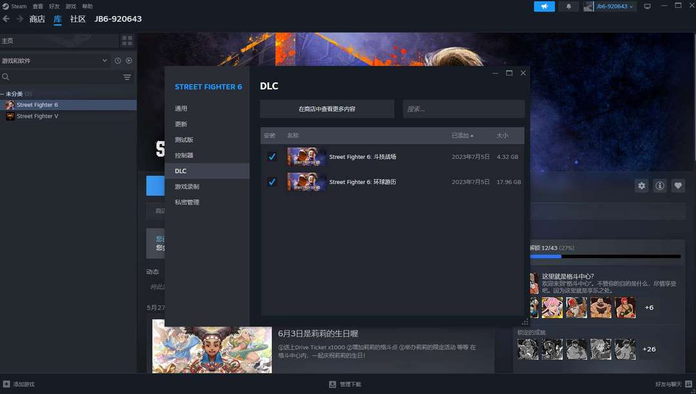The height and width of the screenshot is (394, 696).
Task: Switch to the 库 tab
Action: tap(58, 19)
